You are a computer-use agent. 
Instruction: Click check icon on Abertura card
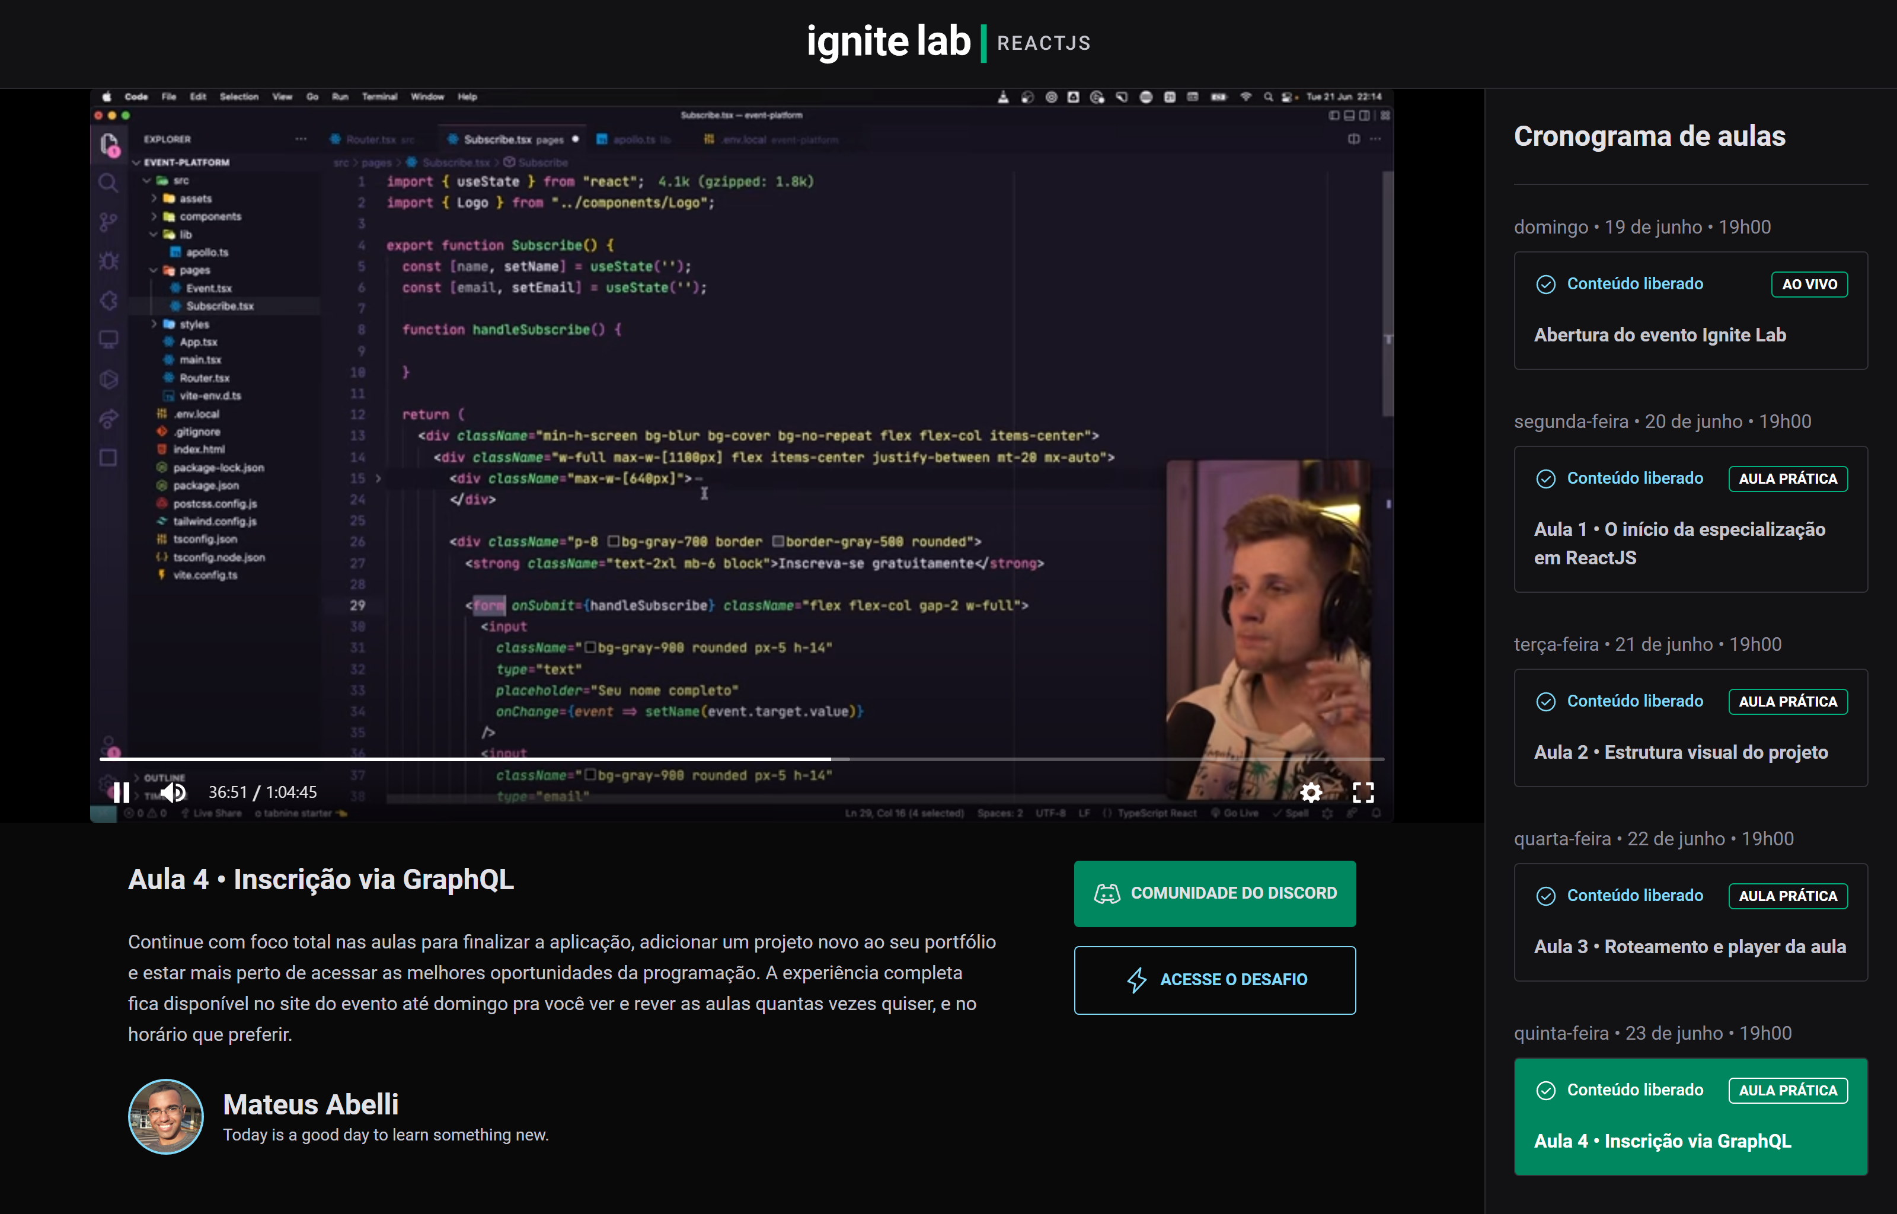pos(1545,284)
